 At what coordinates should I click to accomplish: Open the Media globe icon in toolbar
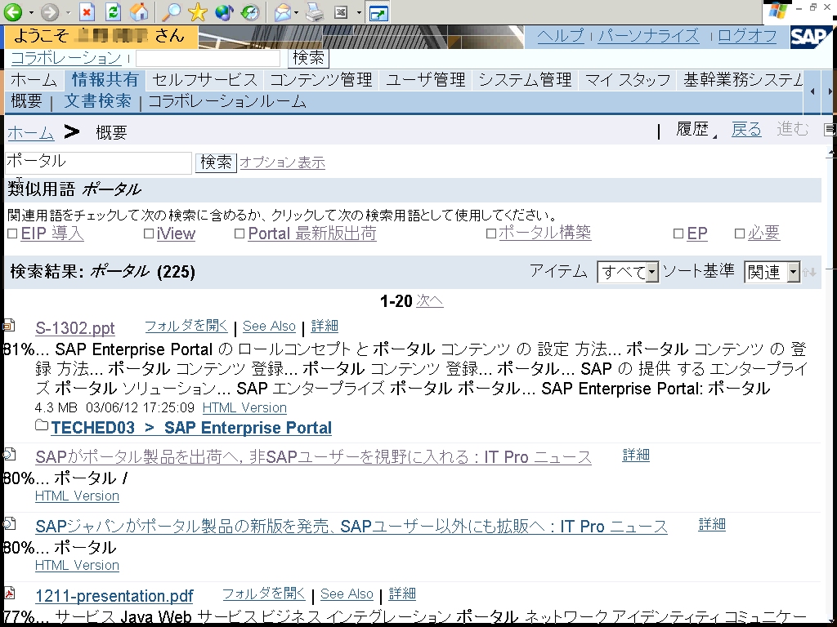[224, 11]
